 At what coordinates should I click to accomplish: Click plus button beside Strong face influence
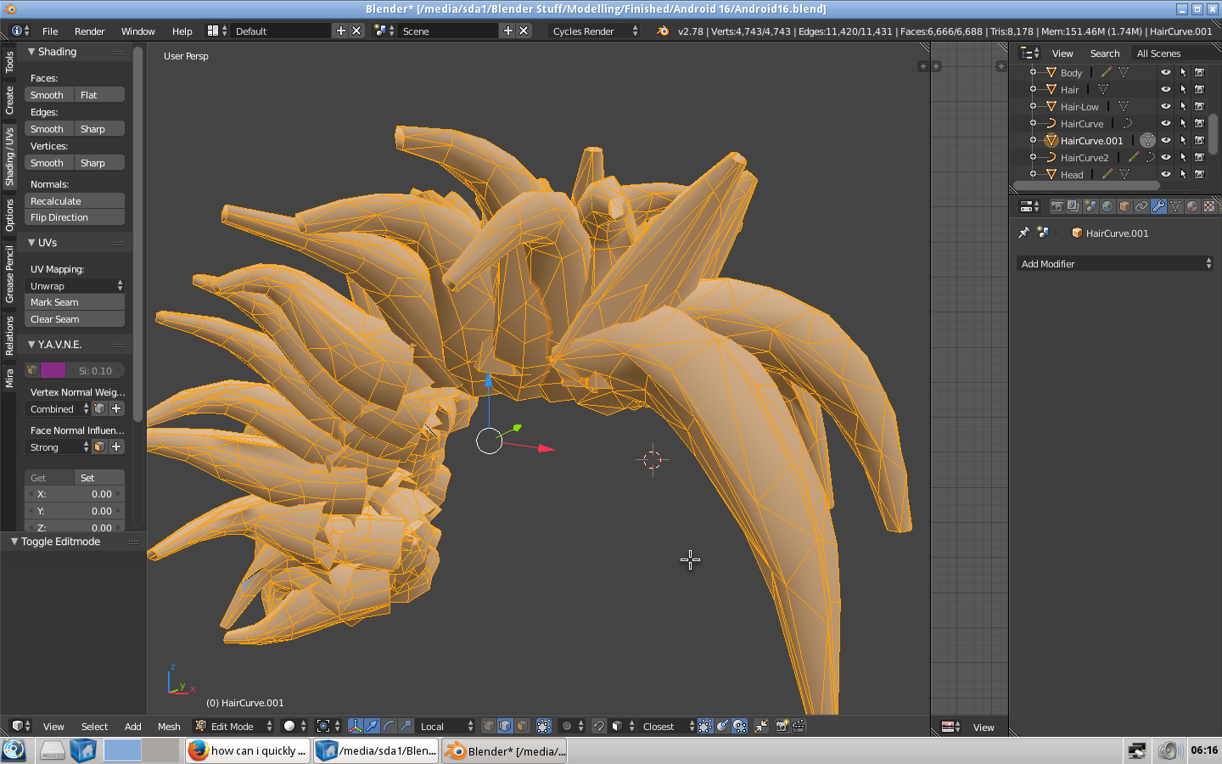(x=116, y=447)
